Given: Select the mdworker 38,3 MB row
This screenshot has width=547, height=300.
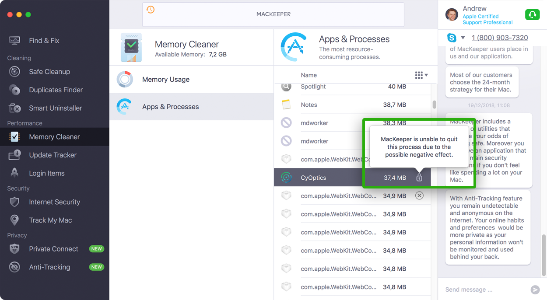Looking at the screenshot, I should tap(352, 123).
